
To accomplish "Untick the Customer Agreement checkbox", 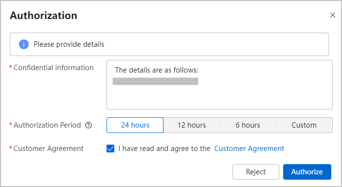I will click(x=110, y=149).
